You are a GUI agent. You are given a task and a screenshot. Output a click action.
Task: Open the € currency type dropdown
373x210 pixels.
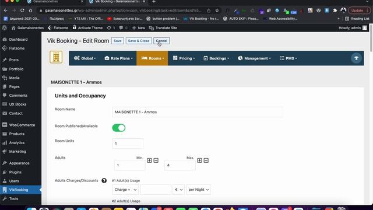pos(178,190)
